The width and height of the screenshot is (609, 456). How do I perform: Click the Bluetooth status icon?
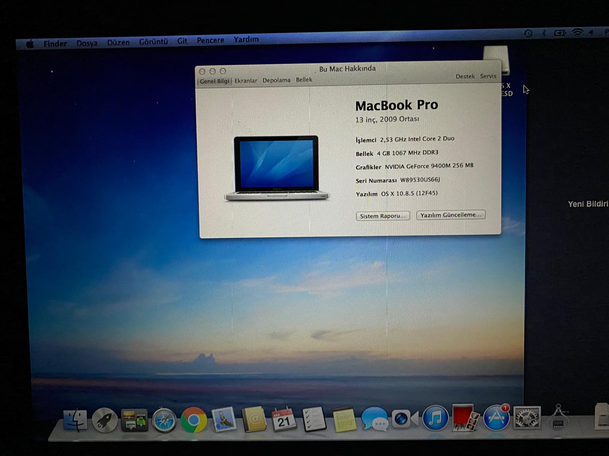coord(544,33)
